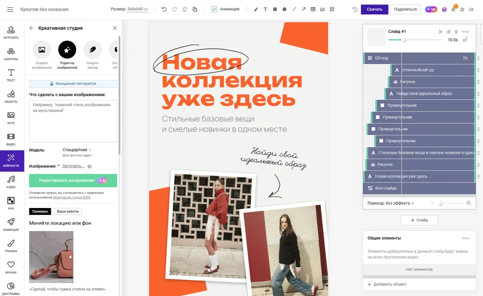Select the circle shape tool
Image resolution: width=483 pixels, height=296 pixels.
pos(284,9)
